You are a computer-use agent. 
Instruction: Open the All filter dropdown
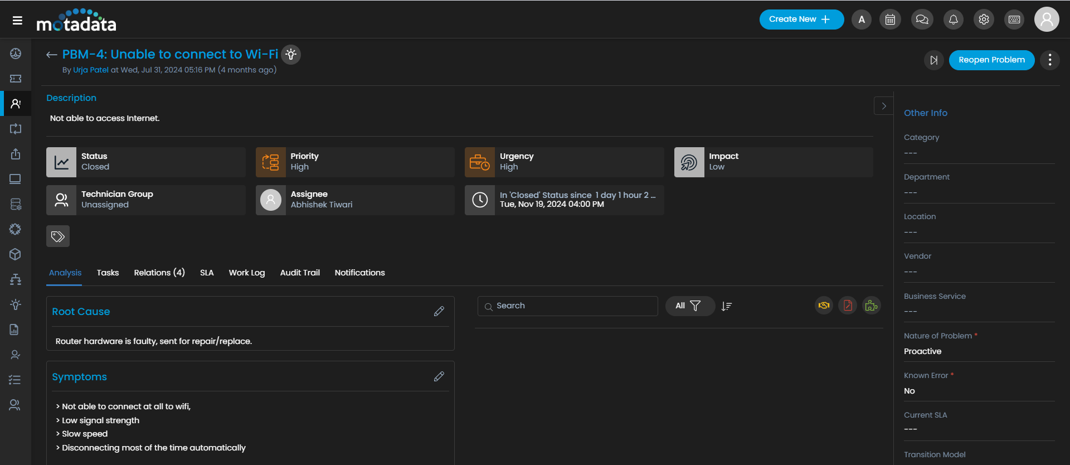[x=690, y=306]
